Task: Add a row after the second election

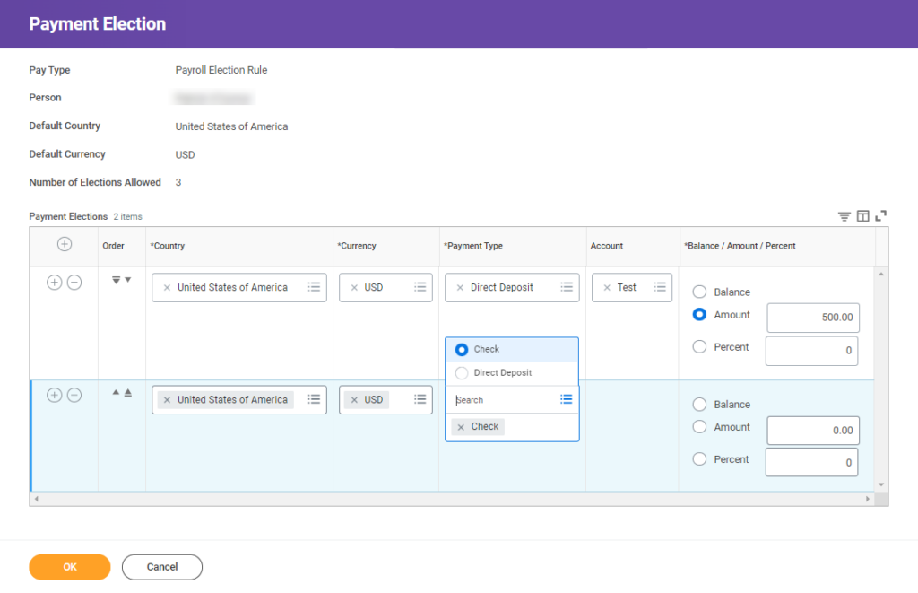Action: pyautogui.click(x=54, y=396)
